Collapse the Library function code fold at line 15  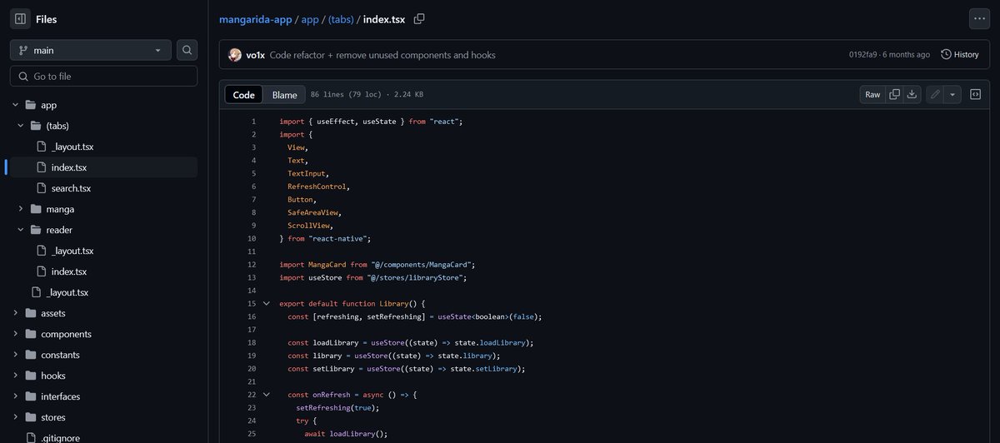[x=267, y=304]
